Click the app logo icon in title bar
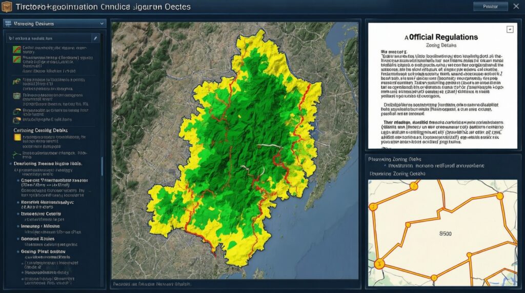The image size is (525, 293). (7, 7)
